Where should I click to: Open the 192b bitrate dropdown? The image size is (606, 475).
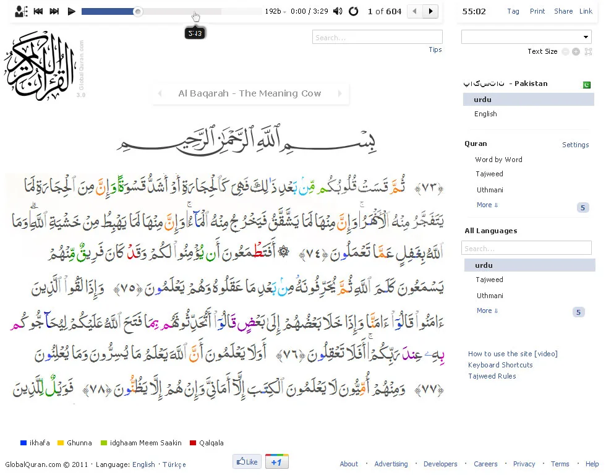coord(275,11)
